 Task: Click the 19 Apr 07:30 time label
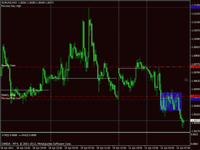(x=87, y=148)
